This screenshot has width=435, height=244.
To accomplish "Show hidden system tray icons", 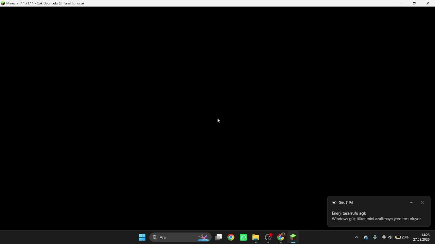I will 357,237.
